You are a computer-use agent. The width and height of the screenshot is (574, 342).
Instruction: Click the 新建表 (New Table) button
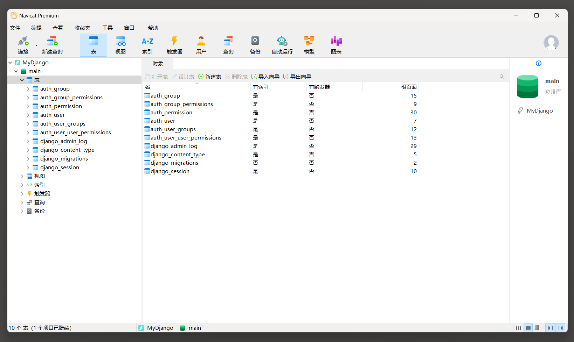[210, 77]
